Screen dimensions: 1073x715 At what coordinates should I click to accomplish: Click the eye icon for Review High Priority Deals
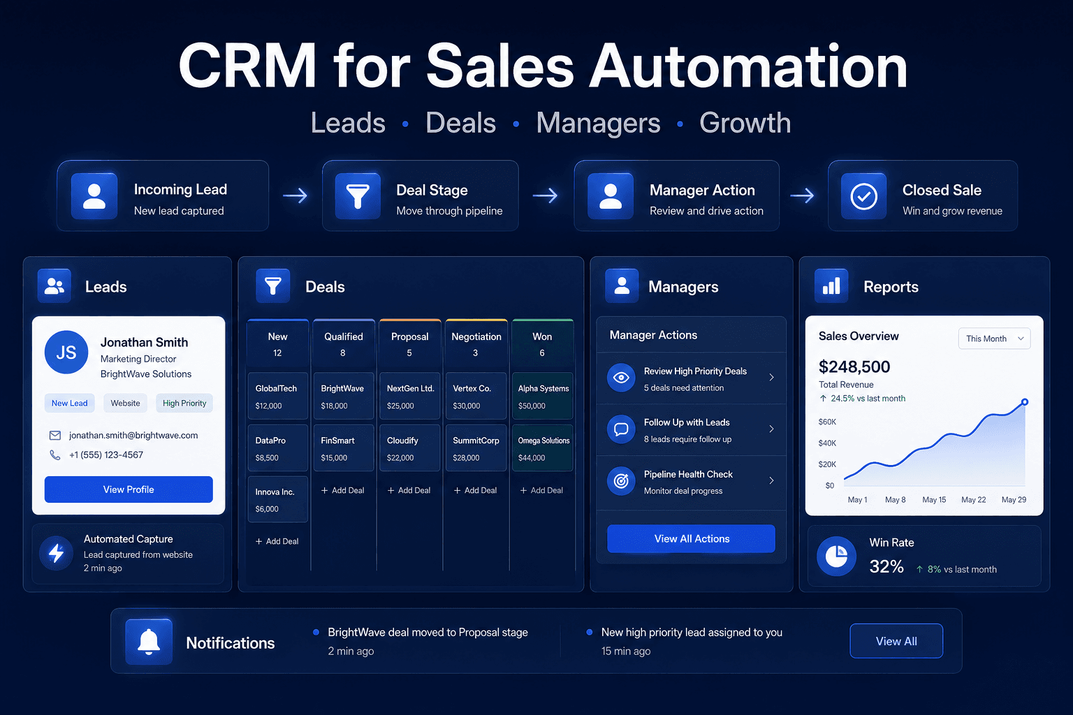point(621,378)
